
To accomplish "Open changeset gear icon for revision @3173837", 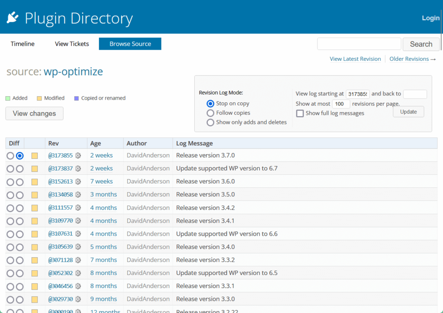I will click(78, 168).
